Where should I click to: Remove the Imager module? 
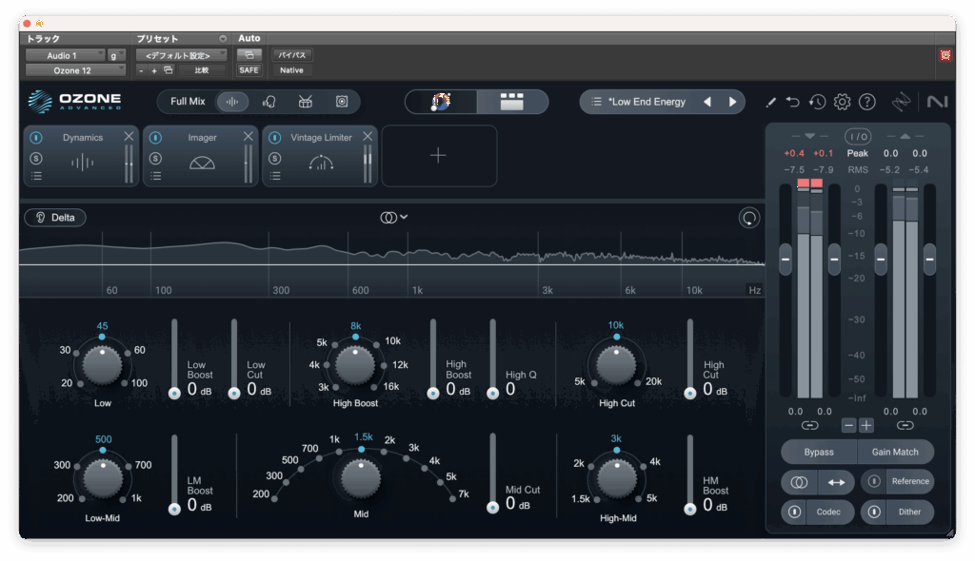(248, 137)
